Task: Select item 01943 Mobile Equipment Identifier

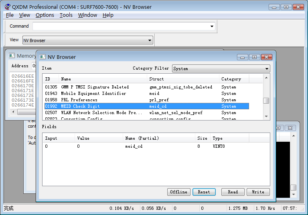Action: tap(147, 93)
